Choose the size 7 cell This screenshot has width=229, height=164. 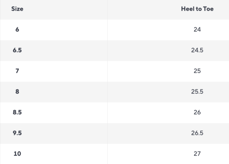[17, 71]
